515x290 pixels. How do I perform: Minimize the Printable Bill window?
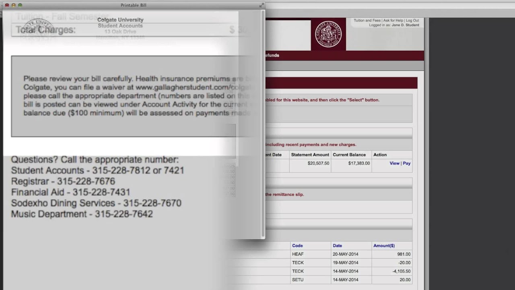coord(14,5)
